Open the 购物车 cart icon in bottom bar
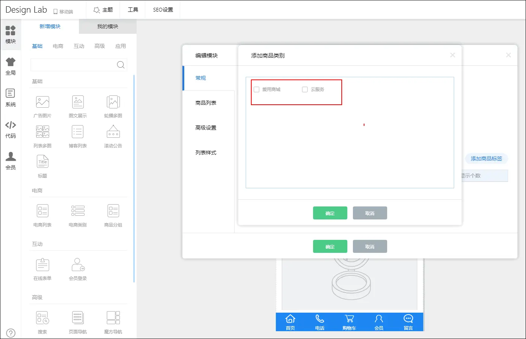Image resolution: width=526 pixels, height=339 pixels. [349, 322]
